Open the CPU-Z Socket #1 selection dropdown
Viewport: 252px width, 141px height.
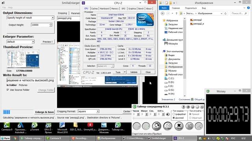(105, 66)
